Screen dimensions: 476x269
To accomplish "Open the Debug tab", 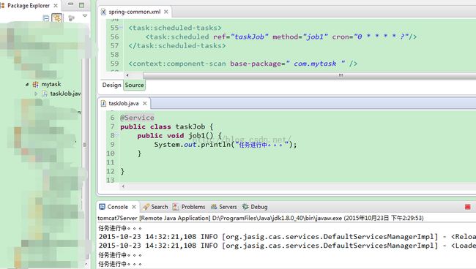I will [x=259, y=207].
